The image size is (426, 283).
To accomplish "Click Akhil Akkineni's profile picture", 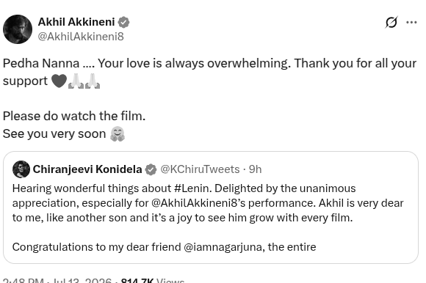I will click(x=18, y=29).
